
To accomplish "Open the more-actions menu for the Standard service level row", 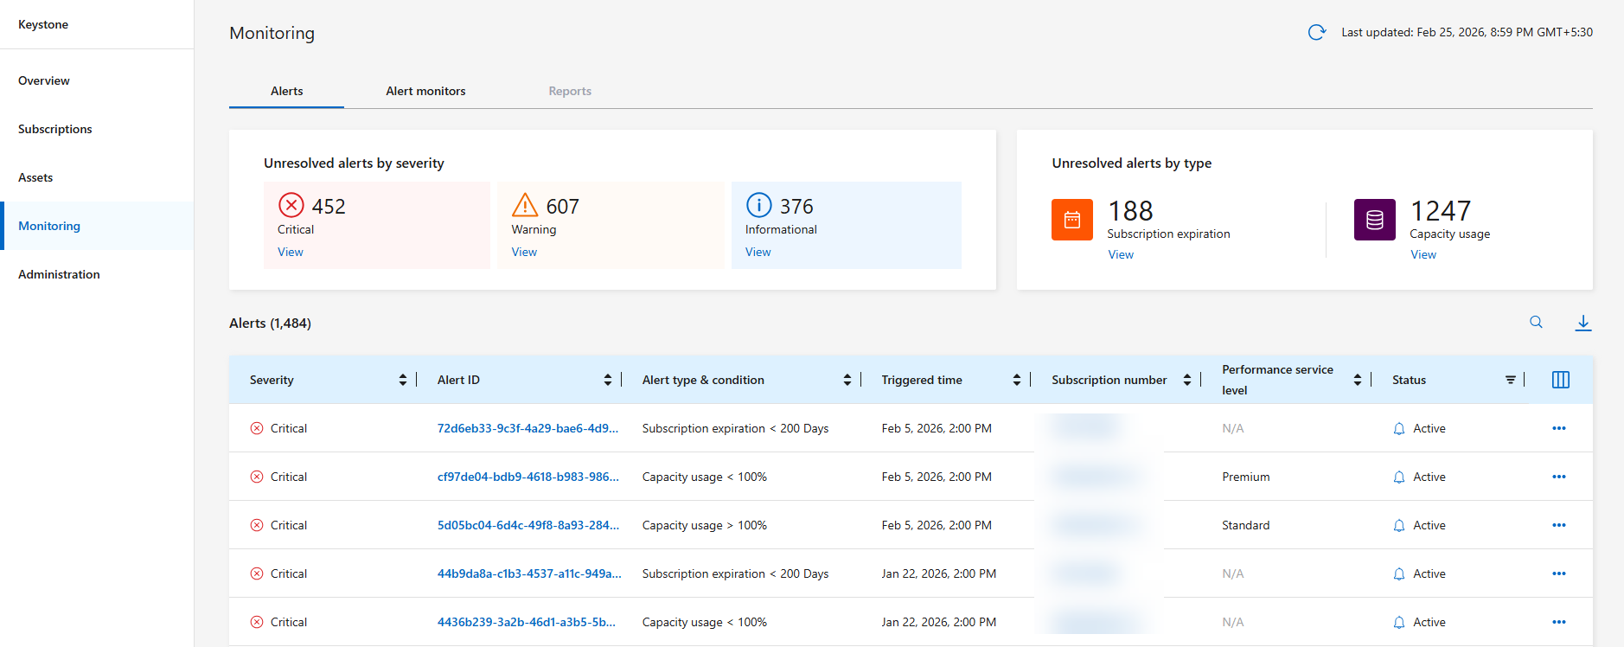I will click(1558, 525).
